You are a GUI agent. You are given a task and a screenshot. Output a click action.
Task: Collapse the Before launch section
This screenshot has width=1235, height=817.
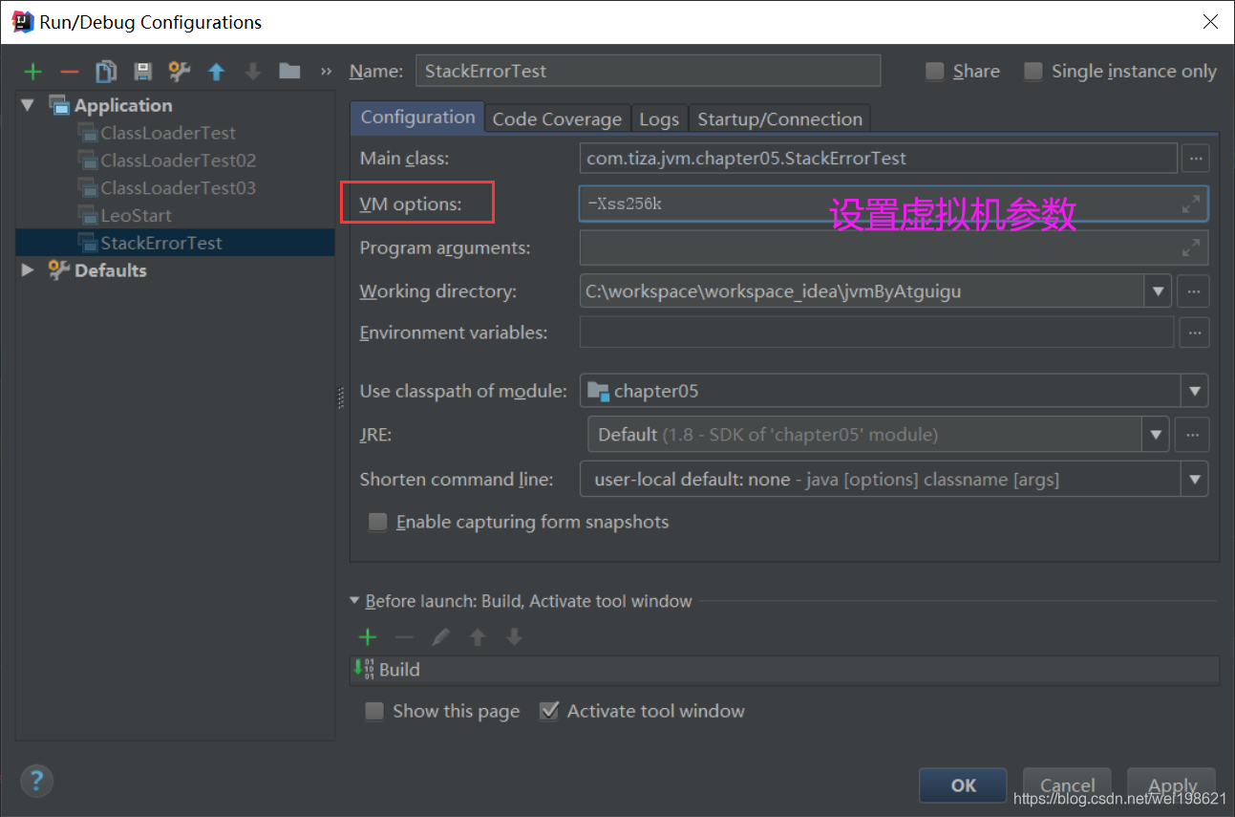point(355,602)
